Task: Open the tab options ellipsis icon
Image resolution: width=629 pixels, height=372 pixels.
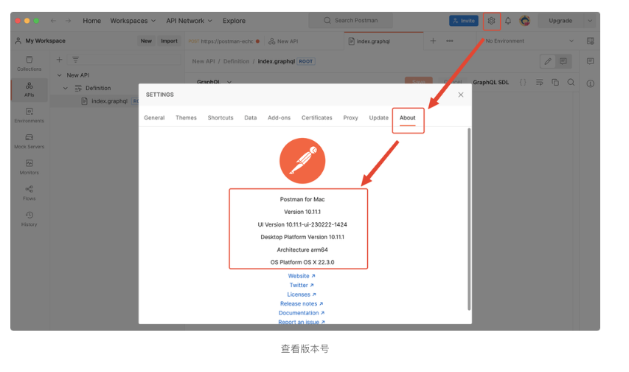Action: point(450,41)
